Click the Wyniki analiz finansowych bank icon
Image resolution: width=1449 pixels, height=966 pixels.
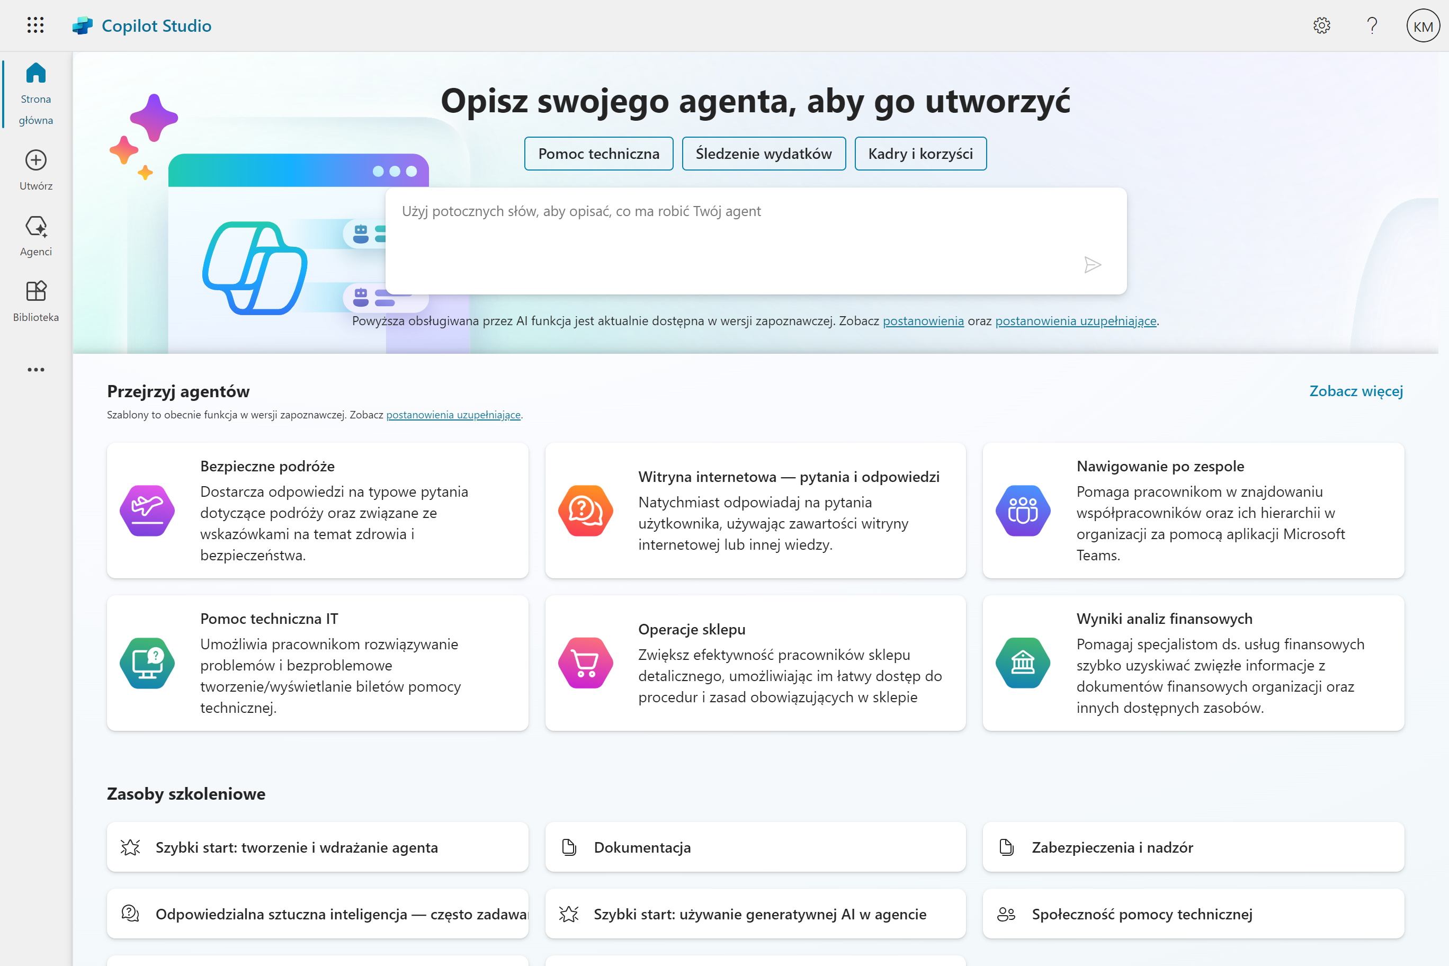pos(1023,663)
